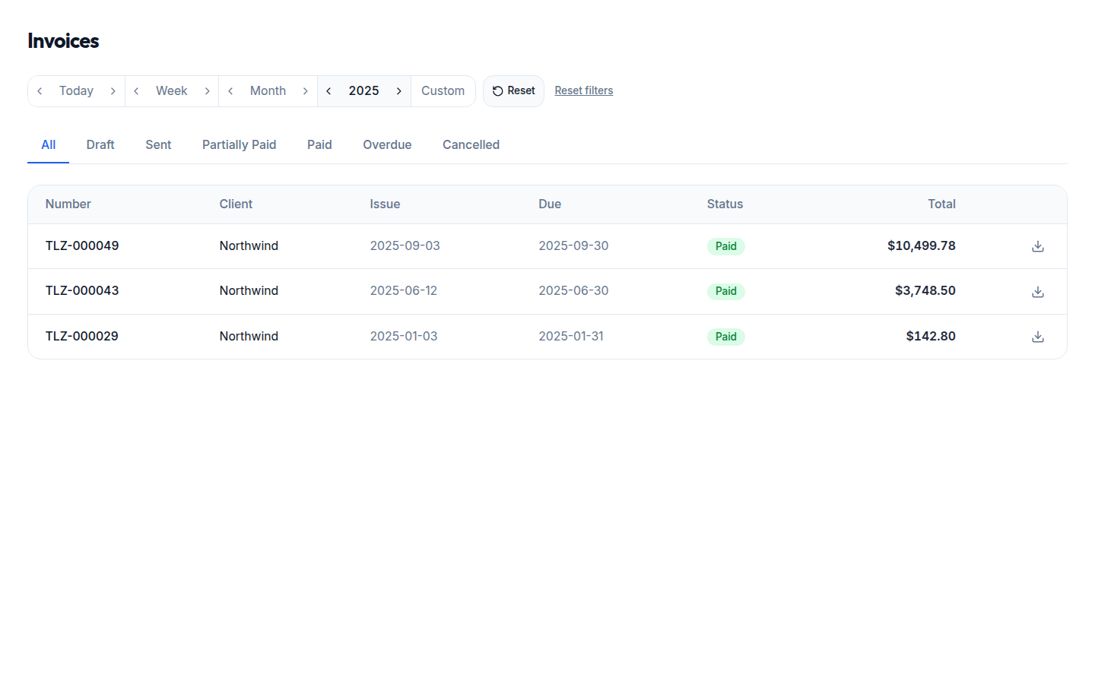This screenshot has width=1095, height=684.
Task: Click Northwind client in TLZ-000043 row
Action: tap(249, 291)
